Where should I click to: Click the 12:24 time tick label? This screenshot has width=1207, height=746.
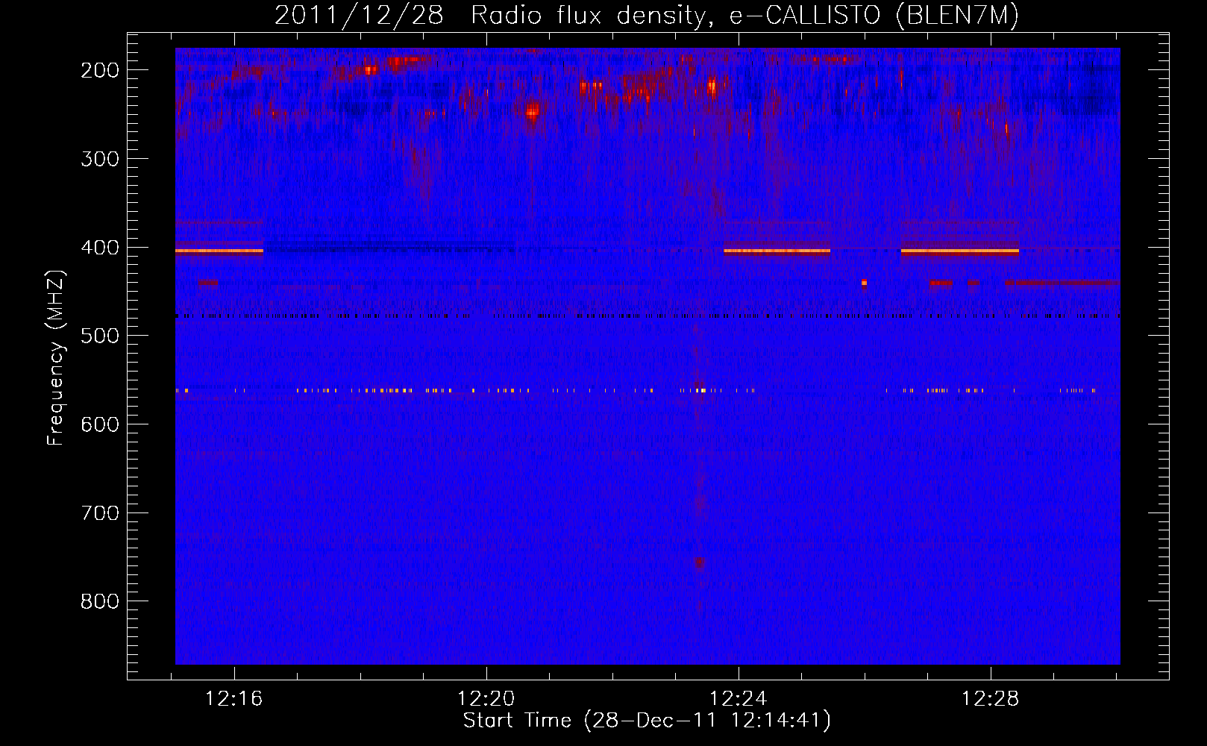(x=739, y=699)
